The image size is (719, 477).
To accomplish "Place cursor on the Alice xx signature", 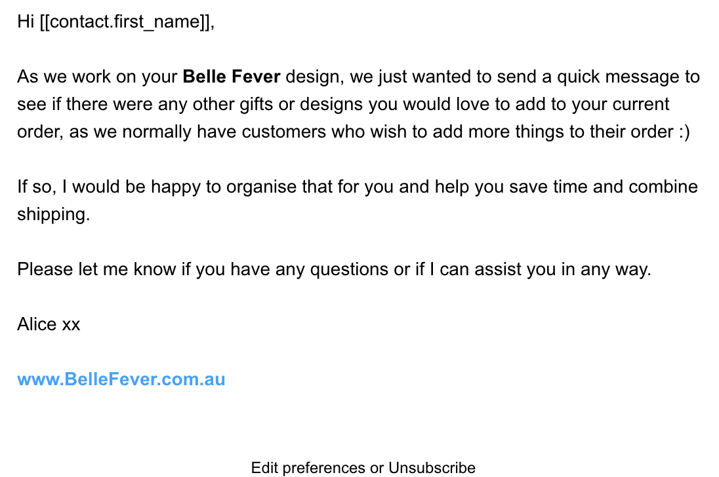I will 49,324.
